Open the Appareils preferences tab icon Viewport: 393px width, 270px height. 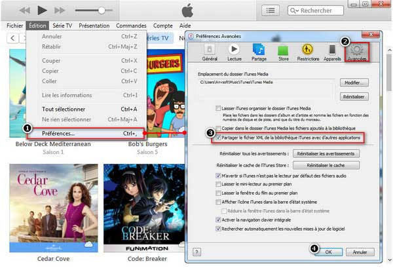tap(332, 52)
